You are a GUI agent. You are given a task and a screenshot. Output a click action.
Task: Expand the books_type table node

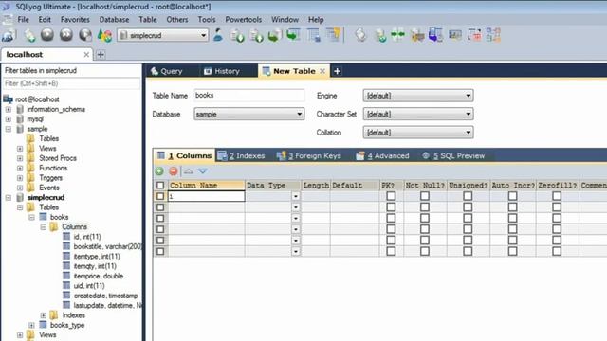point(31,325)
